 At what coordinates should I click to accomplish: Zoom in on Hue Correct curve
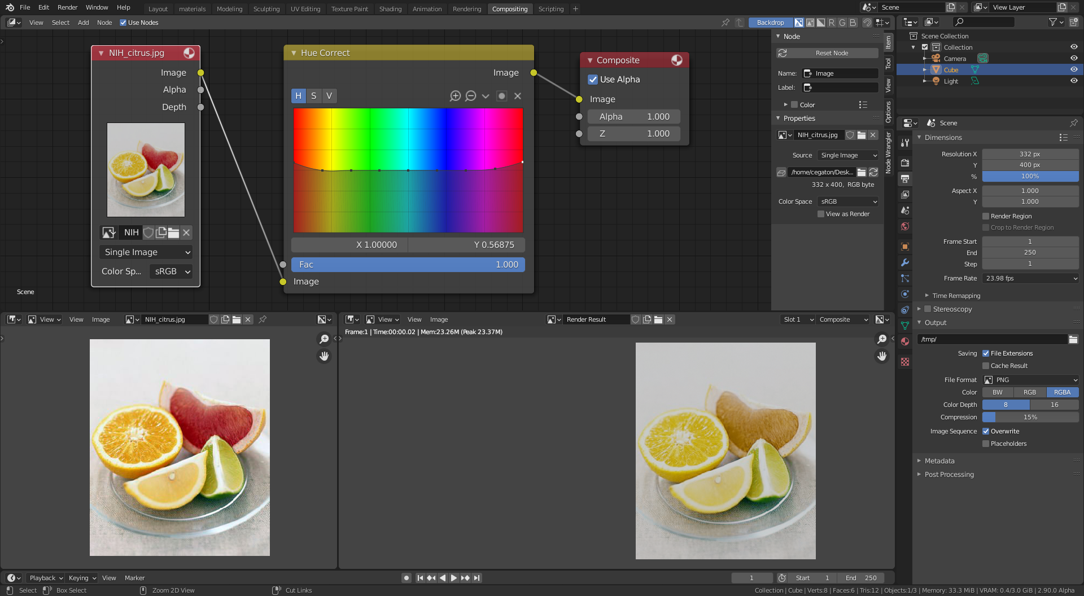pyautogui.click(x=455, y=96)
